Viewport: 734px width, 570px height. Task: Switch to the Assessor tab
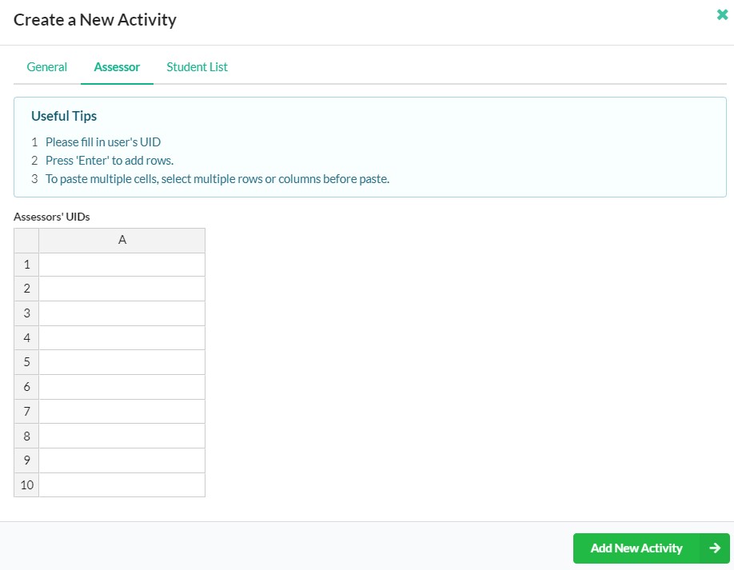pos(117,67)
